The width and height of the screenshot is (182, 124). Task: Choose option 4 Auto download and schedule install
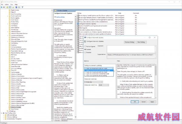click(x=99, y=74)
